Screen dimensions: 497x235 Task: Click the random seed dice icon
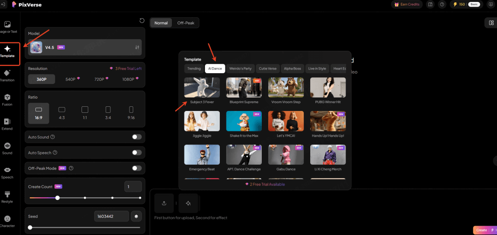(x=136, y=216)
